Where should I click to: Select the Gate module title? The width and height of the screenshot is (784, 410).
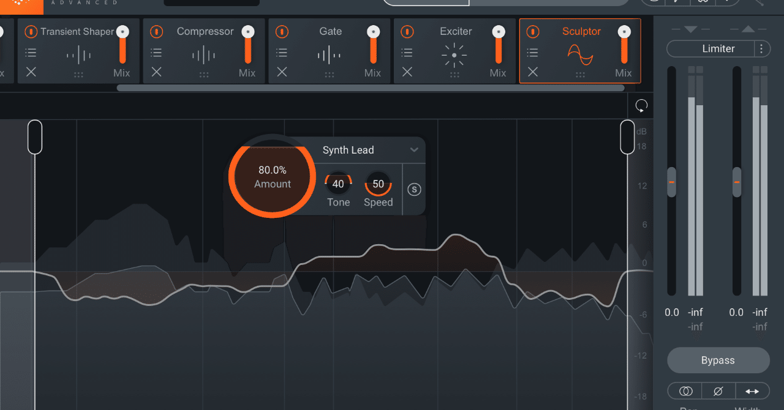(x=331, y=31)
